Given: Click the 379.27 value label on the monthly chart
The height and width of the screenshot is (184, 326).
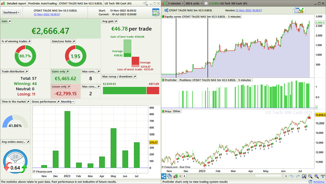Looking at the screenshot, I should point(153,142).
